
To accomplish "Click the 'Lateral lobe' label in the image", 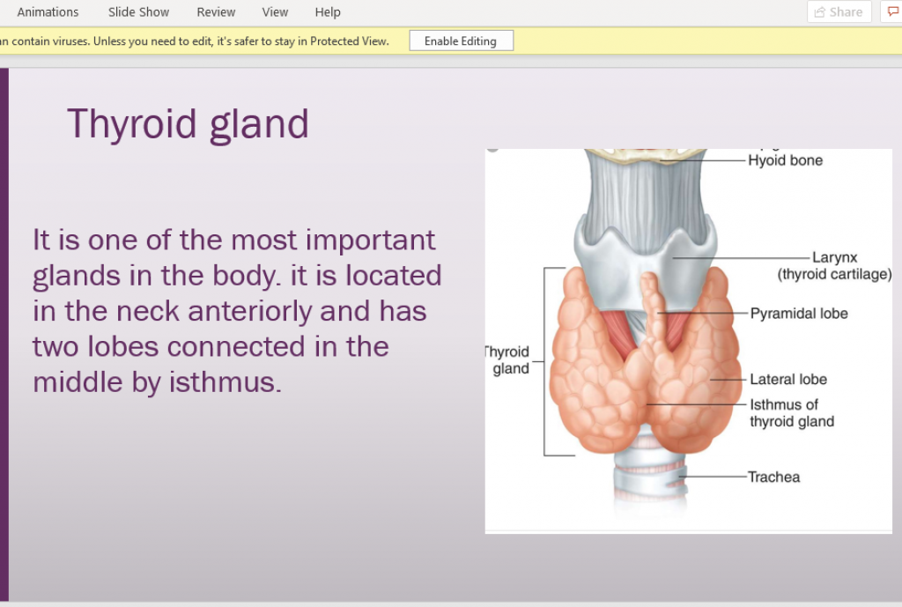I will [x=788, y=380].
